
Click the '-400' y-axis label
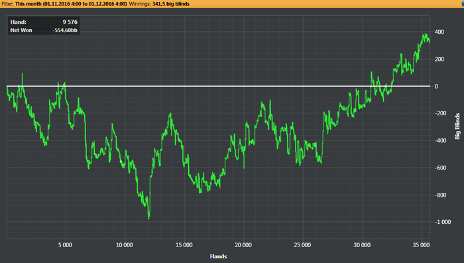click(440, 140)
